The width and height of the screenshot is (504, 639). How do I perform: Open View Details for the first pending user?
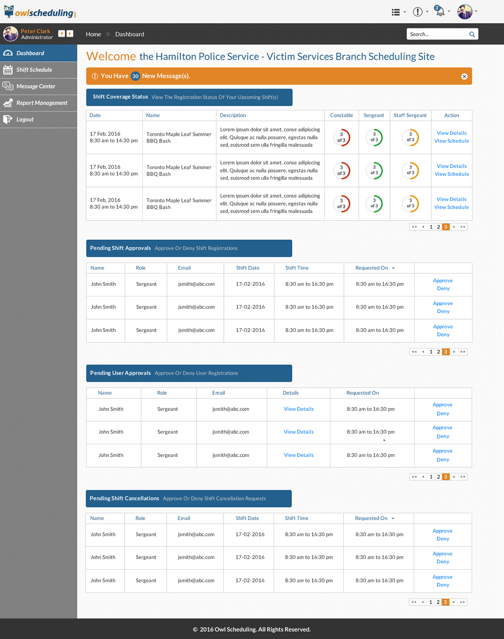click(299, 409)
